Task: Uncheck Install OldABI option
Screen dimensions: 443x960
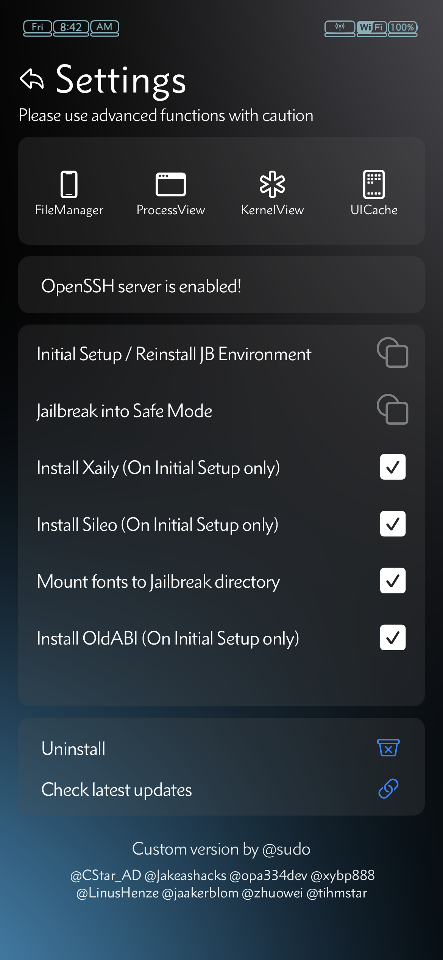Action: (392, 638)
